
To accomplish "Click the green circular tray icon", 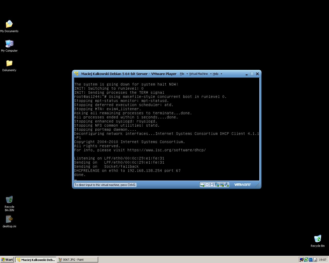I will coord(306,260).
